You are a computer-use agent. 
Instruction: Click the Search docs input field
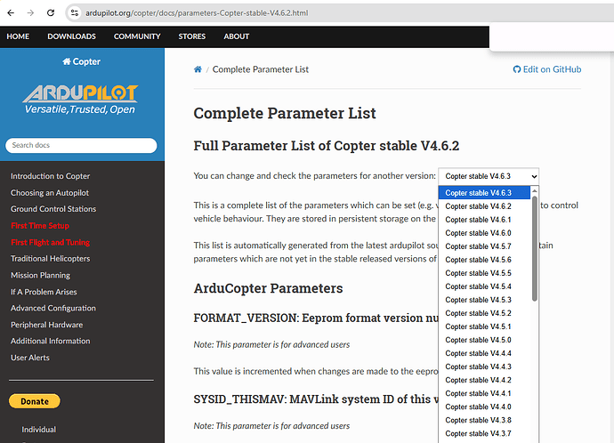(81, 145)
